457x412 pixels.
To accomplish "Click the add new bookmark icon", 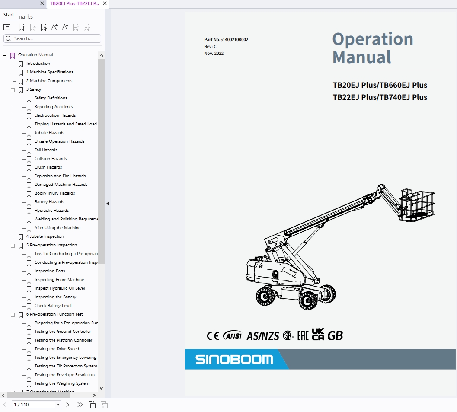I will (22, 27).
